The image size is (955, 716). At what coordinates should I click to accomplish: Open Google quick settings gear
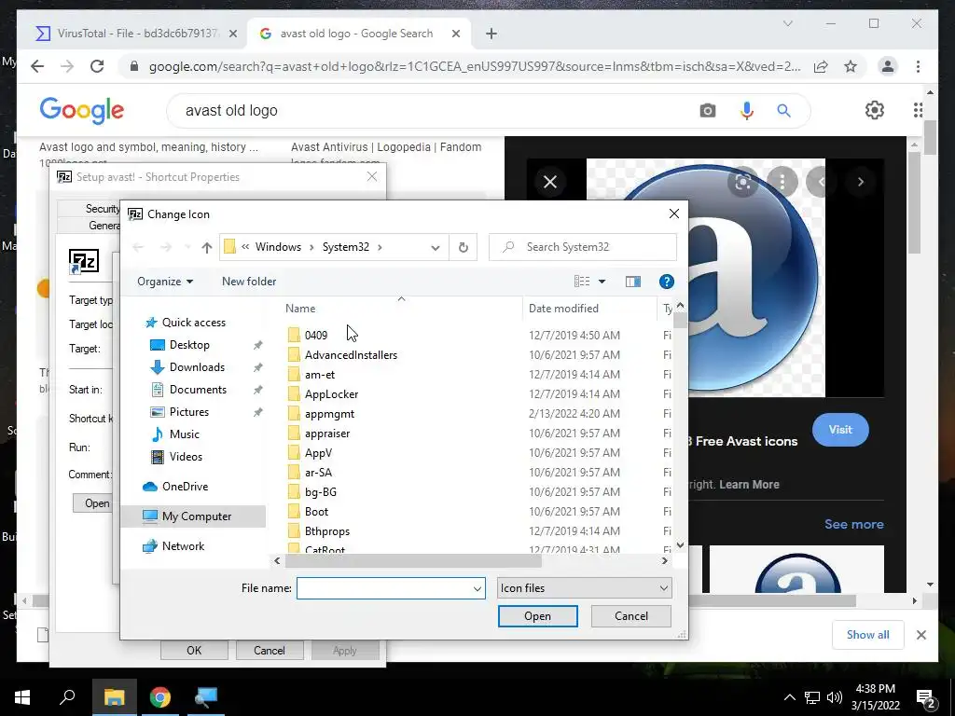tap(875, 110)
